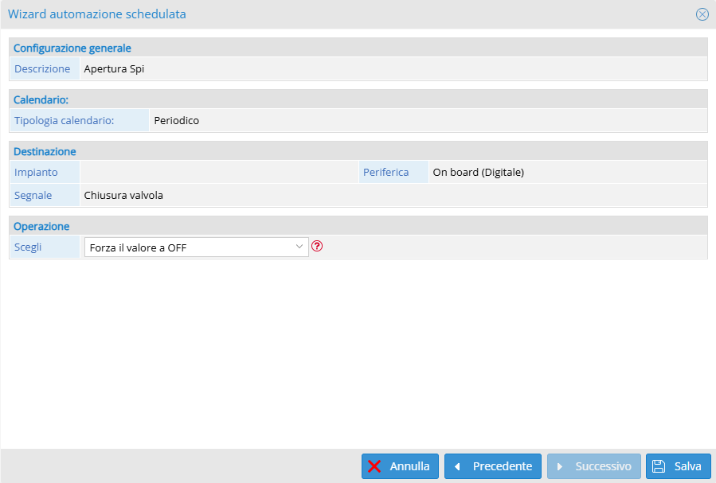Click the 'On board (Digitale)' value
Viewport: 716px width, 483px height.
click(478, 173)
